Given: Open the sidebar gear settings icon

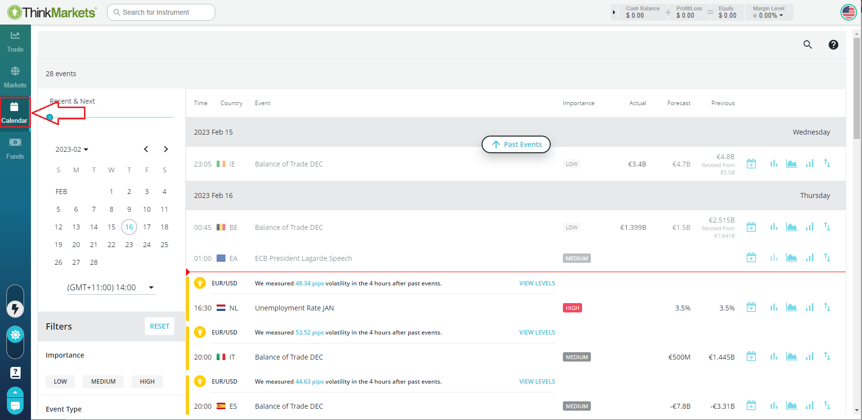Looking at the screenshot, I should point(15,335).
